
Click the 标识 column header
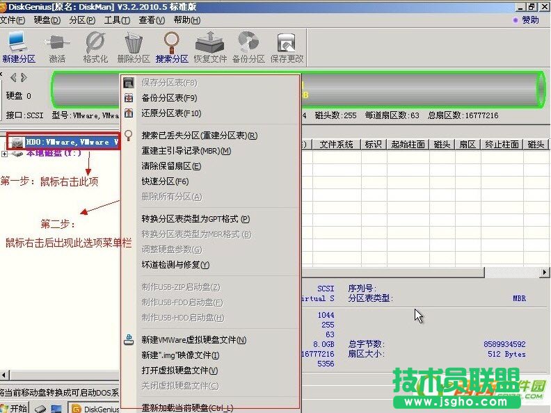click(373, 145)
